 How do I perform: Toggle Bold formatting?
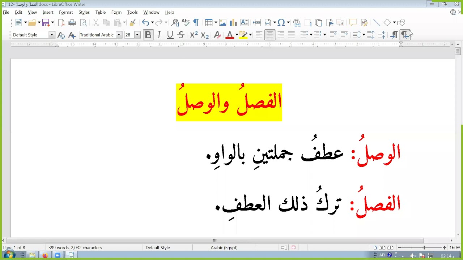tap(148, 35)
